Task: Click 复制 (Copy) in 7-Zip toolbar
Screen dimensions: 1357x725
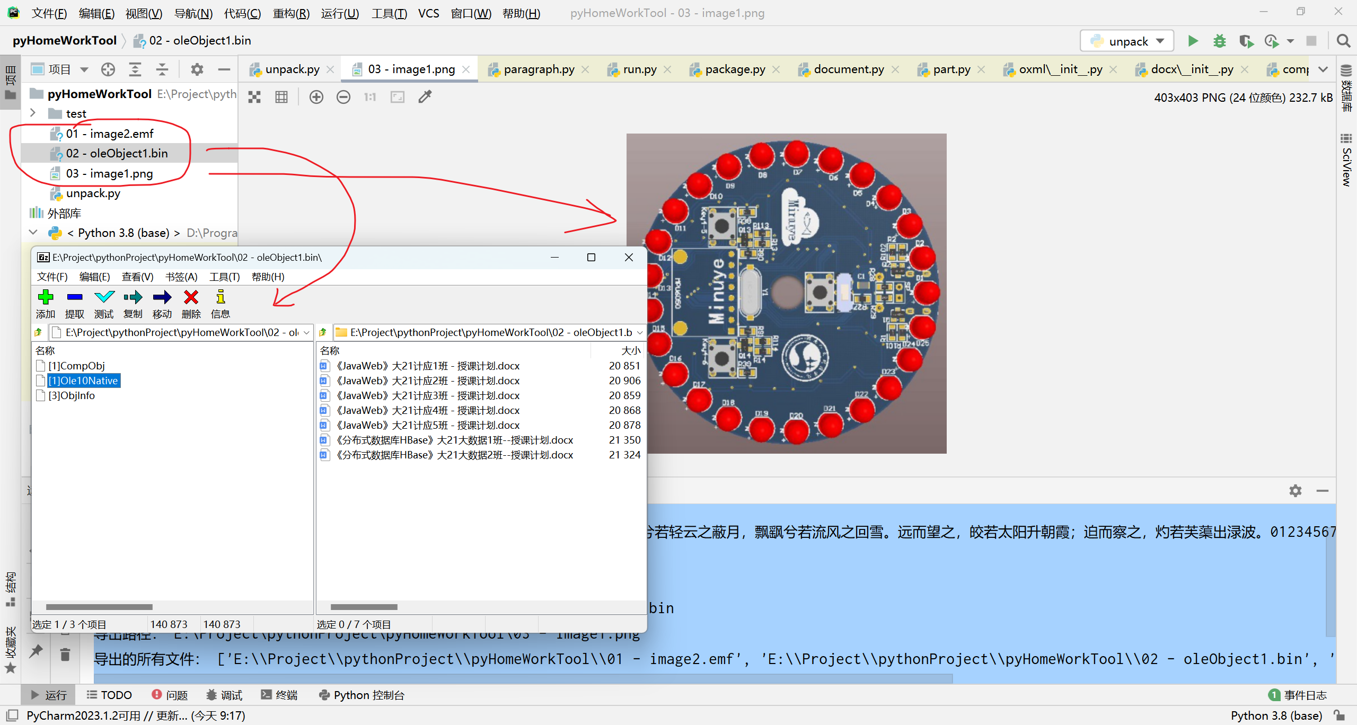Action: pyautogui.click(x=133, y=304)
